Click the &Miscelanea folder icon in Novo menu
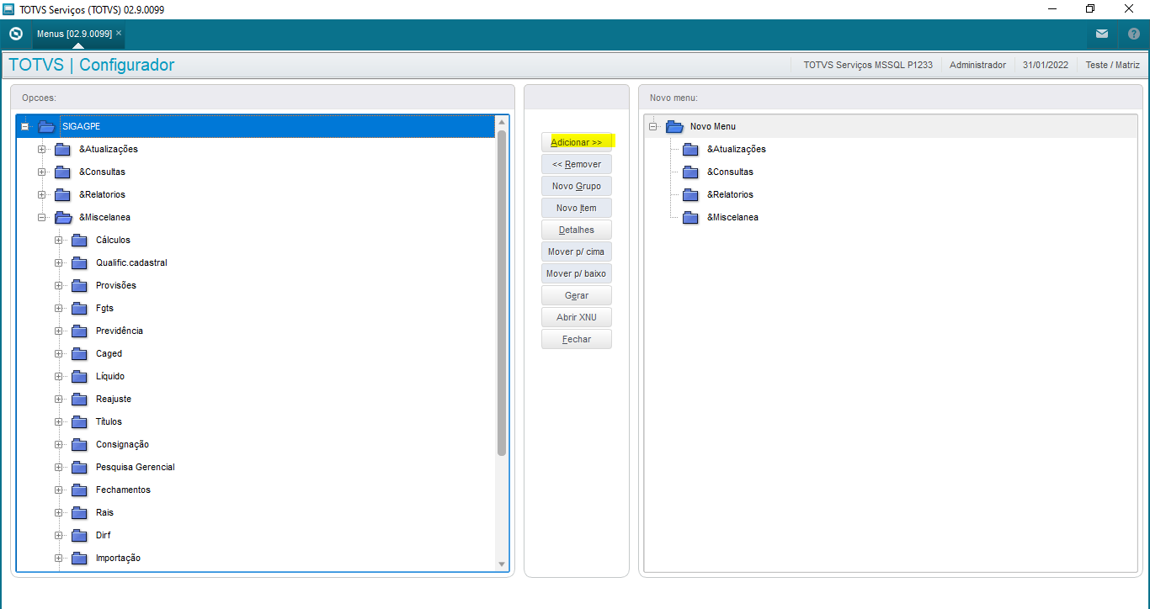Image resolution: width=1150 pixels, height=609 pixels. pyautogui.click(x=691, y=217)
